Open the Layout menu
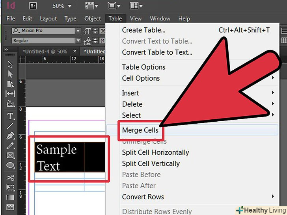Viewport: 287px width, 215px height. [48, 19]
